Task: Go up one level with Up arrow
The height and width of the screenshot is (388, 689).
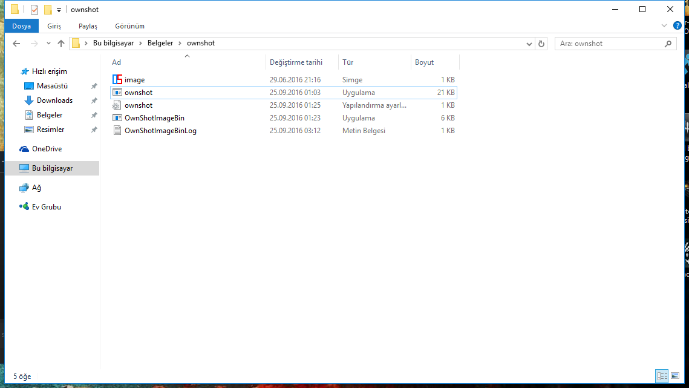Action: [x=61, y=43]
